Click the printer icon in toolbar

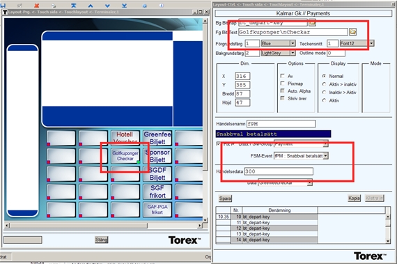click(54, 5)
